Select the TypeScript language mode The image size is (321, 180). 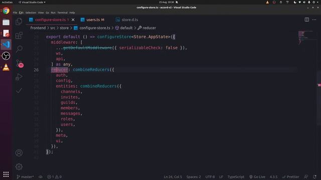[x=236, y=177]
